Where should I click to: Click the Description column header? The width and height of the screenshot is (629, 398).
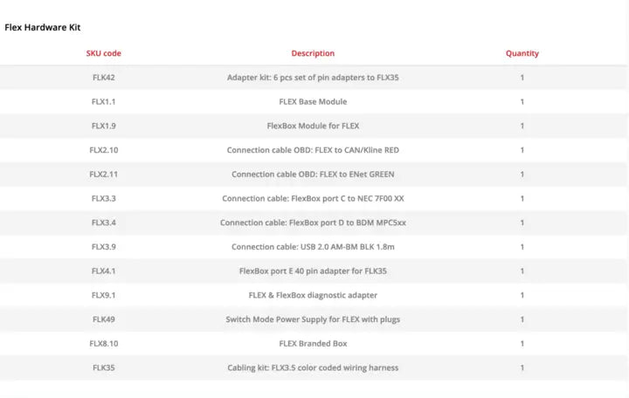pos(313,53)
